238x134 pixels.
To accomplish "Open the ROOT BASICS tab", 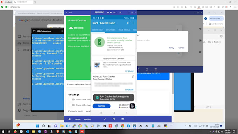I will point(124,30).
